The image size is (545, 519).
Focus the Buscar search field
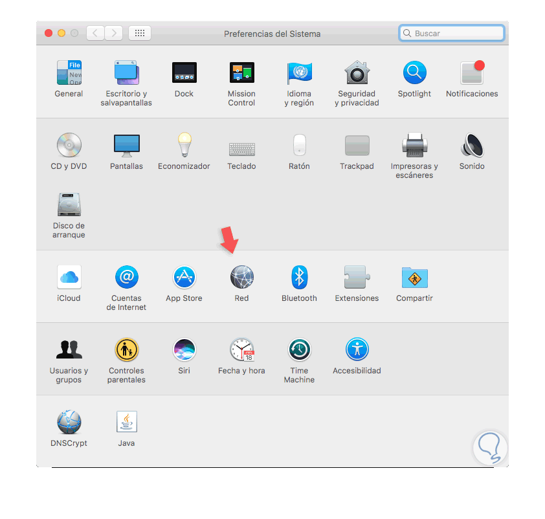[452, 34]
